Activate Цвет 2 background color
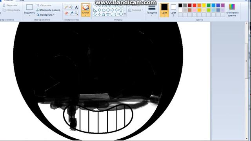 tap(173, 10)
